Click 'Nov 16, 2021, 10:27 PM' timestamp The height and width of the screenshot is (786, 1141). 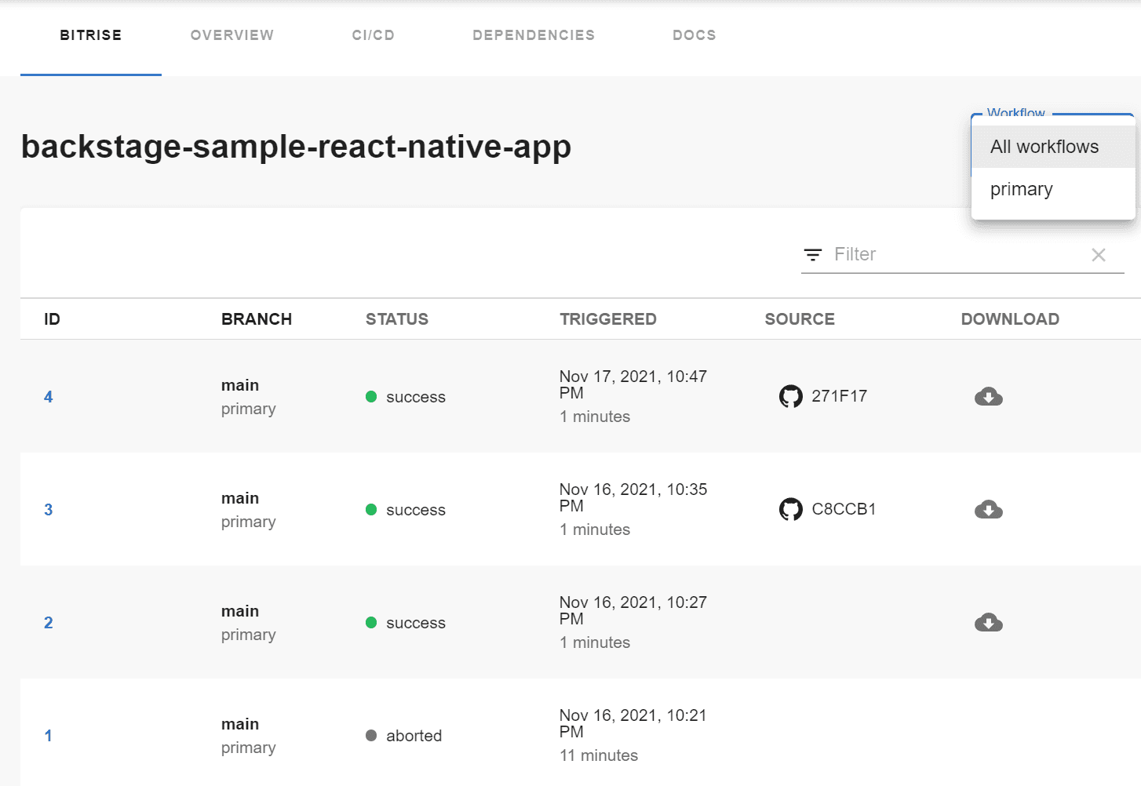pyautogui.click(x=633, y=610)
